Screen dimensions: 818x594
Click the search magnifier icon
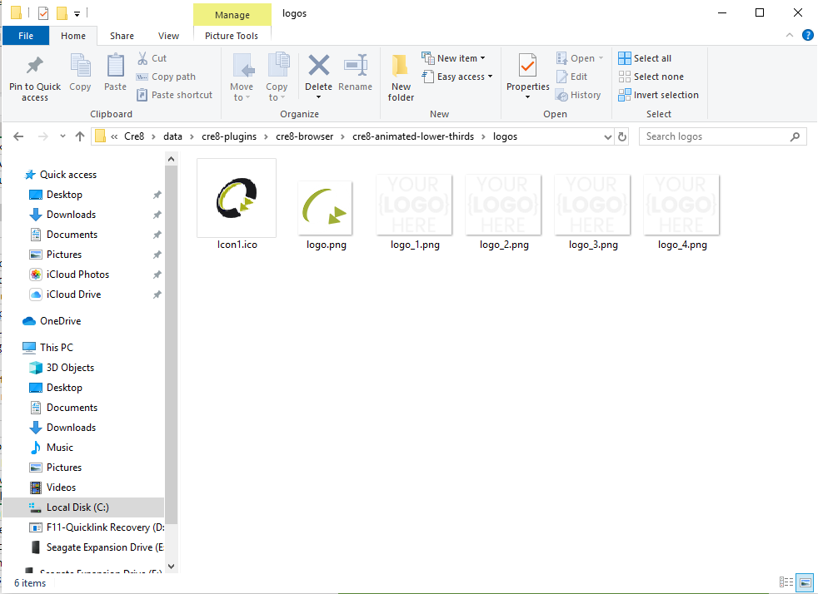(x=795, y=136)
